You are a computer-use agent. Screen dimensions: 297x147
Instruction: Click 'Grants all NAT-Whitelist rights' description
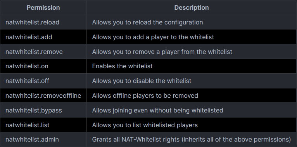pos(191,140)
